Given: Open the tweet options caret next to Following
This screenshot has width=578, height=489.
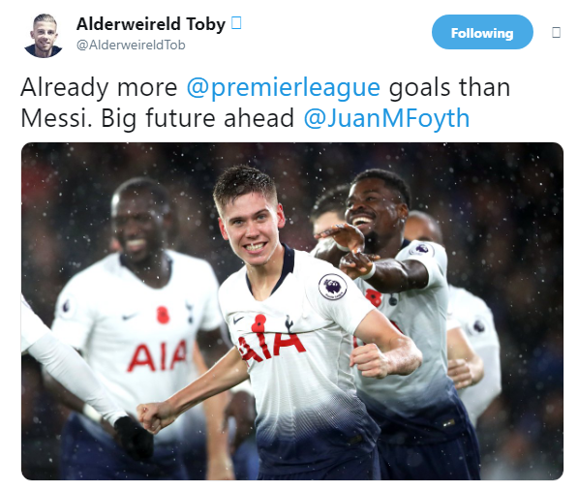Looking at the screenshot, I should pyautogui.click(x=557, y=33).
